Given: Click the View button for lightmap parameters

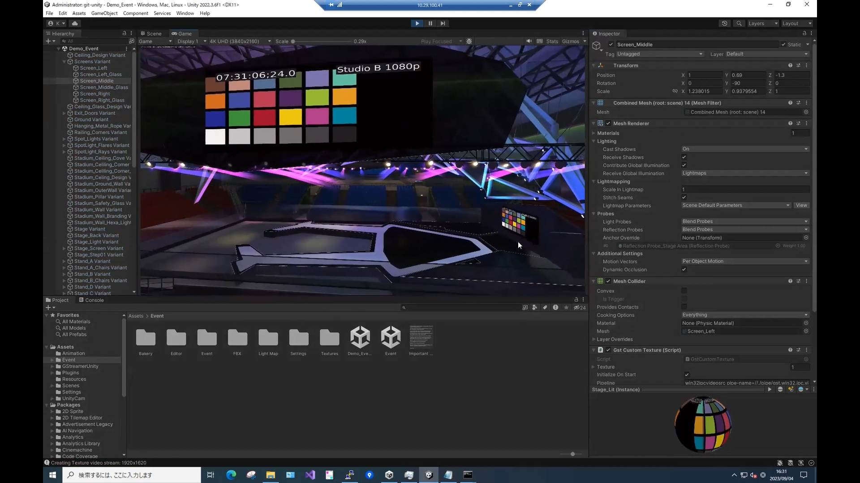Looking at the screenshot, I should point(801,205).
